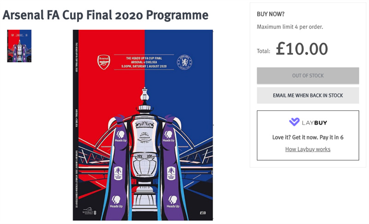Click Email Me When Back In Stock

(308, 96)
